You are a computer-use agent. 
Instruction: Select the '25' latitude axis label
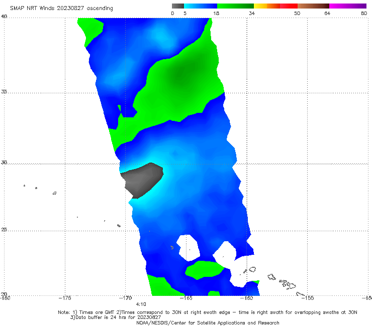4,229
